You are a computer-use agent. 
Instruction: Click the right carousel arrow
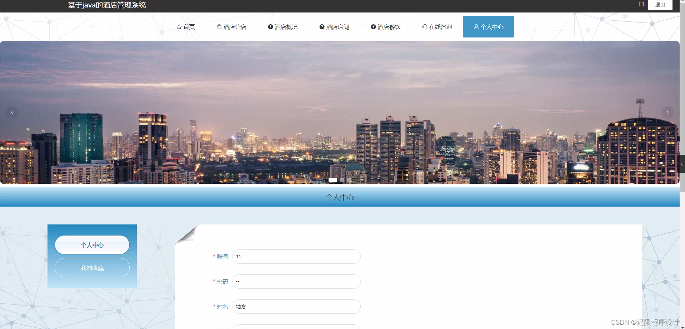point(667,112)
